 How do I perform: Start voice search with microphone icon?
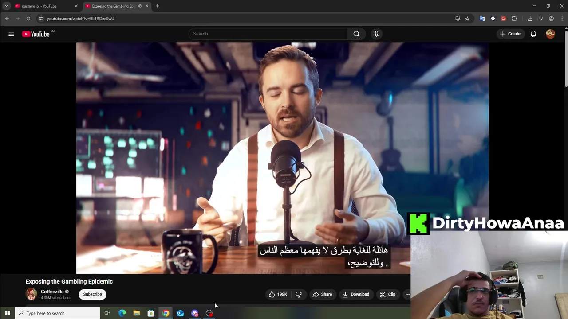(x=376, y=34)
